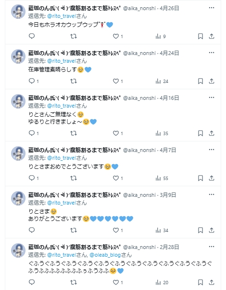226x290 pixels.
Task: Bookmark the April 16 tweet
Action: pos(201,133)
